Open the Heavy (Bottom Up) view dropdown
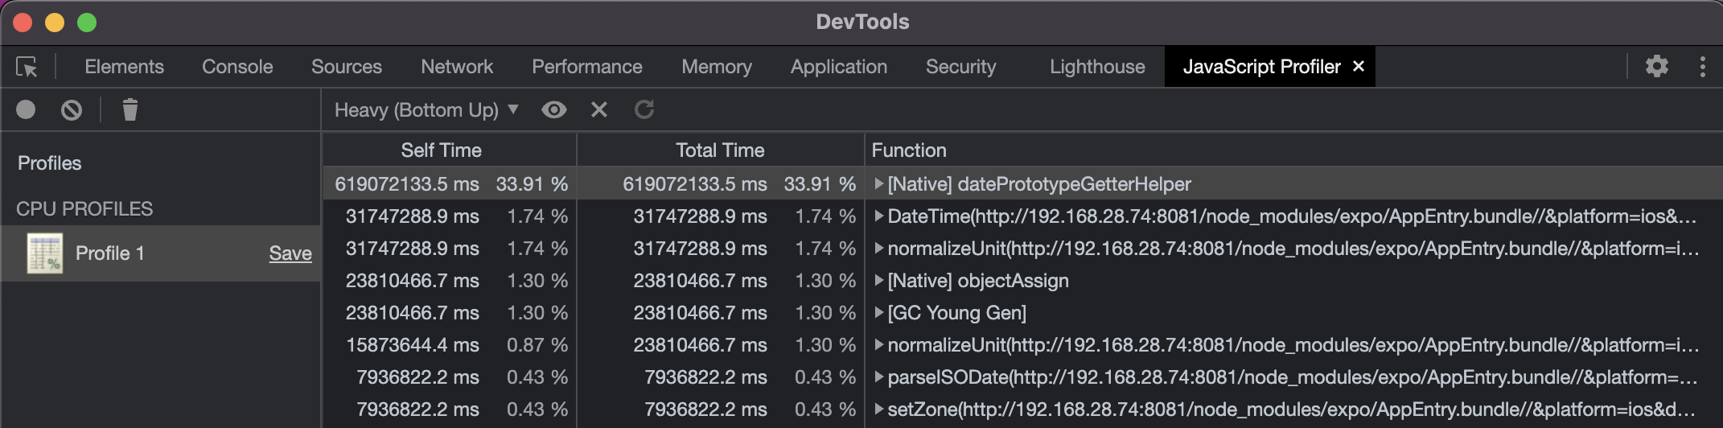The image size is (1723, 428). 426,110
